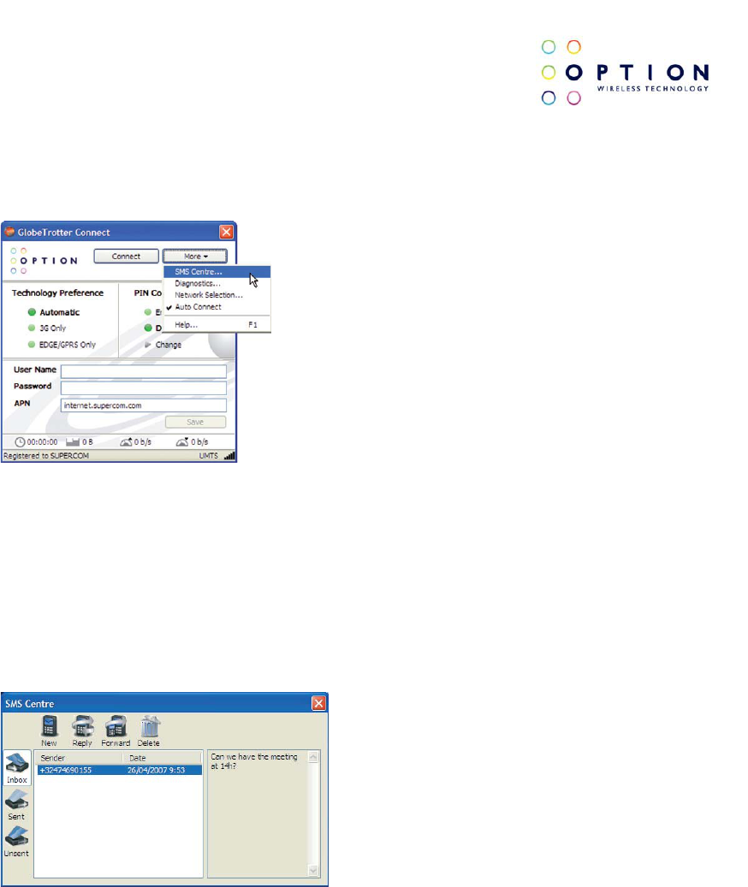The width and height of the screenshot is (748, 887).
Task: Click the data volume icon showing 0 B
Action: point(73,442)
